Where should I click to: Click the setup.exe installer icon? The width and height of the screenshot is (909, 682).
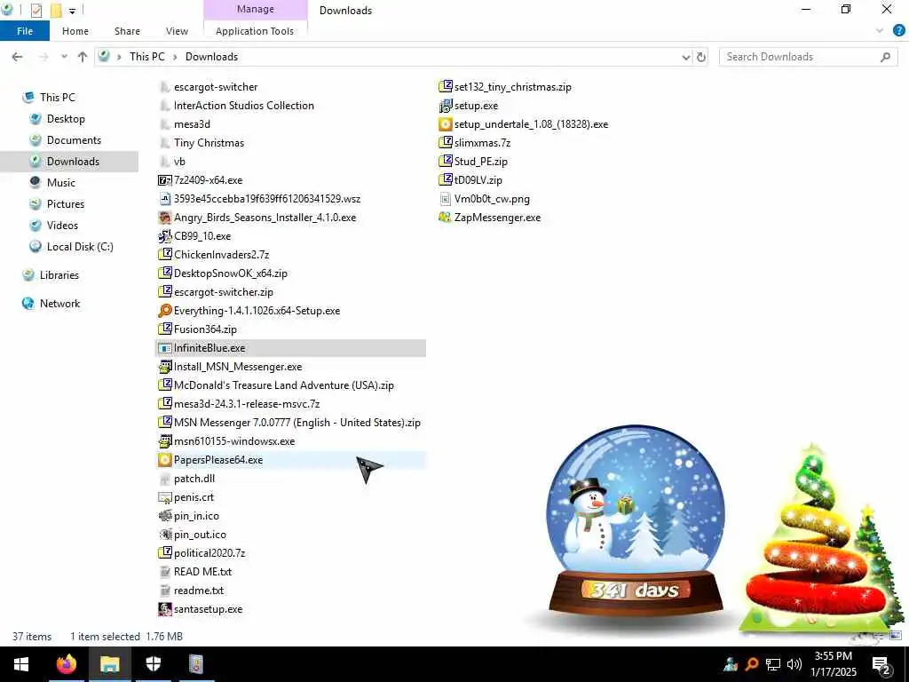click(446, 106)
